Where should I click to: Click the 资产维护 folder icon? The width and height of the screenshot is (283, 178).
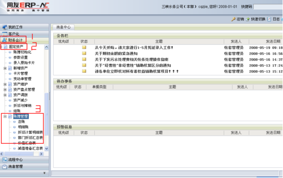coord(10,84)
